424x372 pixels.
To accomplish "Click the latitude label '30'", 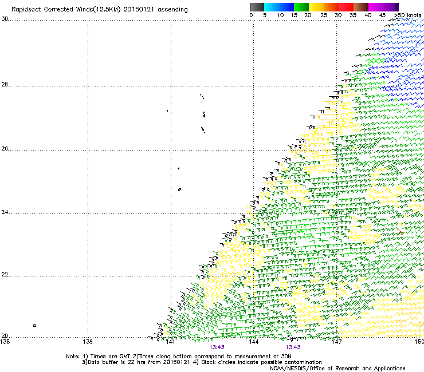I will (5, 19).
